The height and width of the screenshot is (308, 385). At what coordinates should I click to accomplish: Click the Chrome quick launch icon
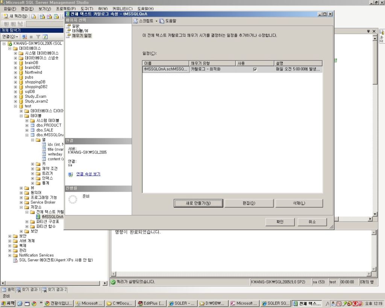[x=34, y=303]
